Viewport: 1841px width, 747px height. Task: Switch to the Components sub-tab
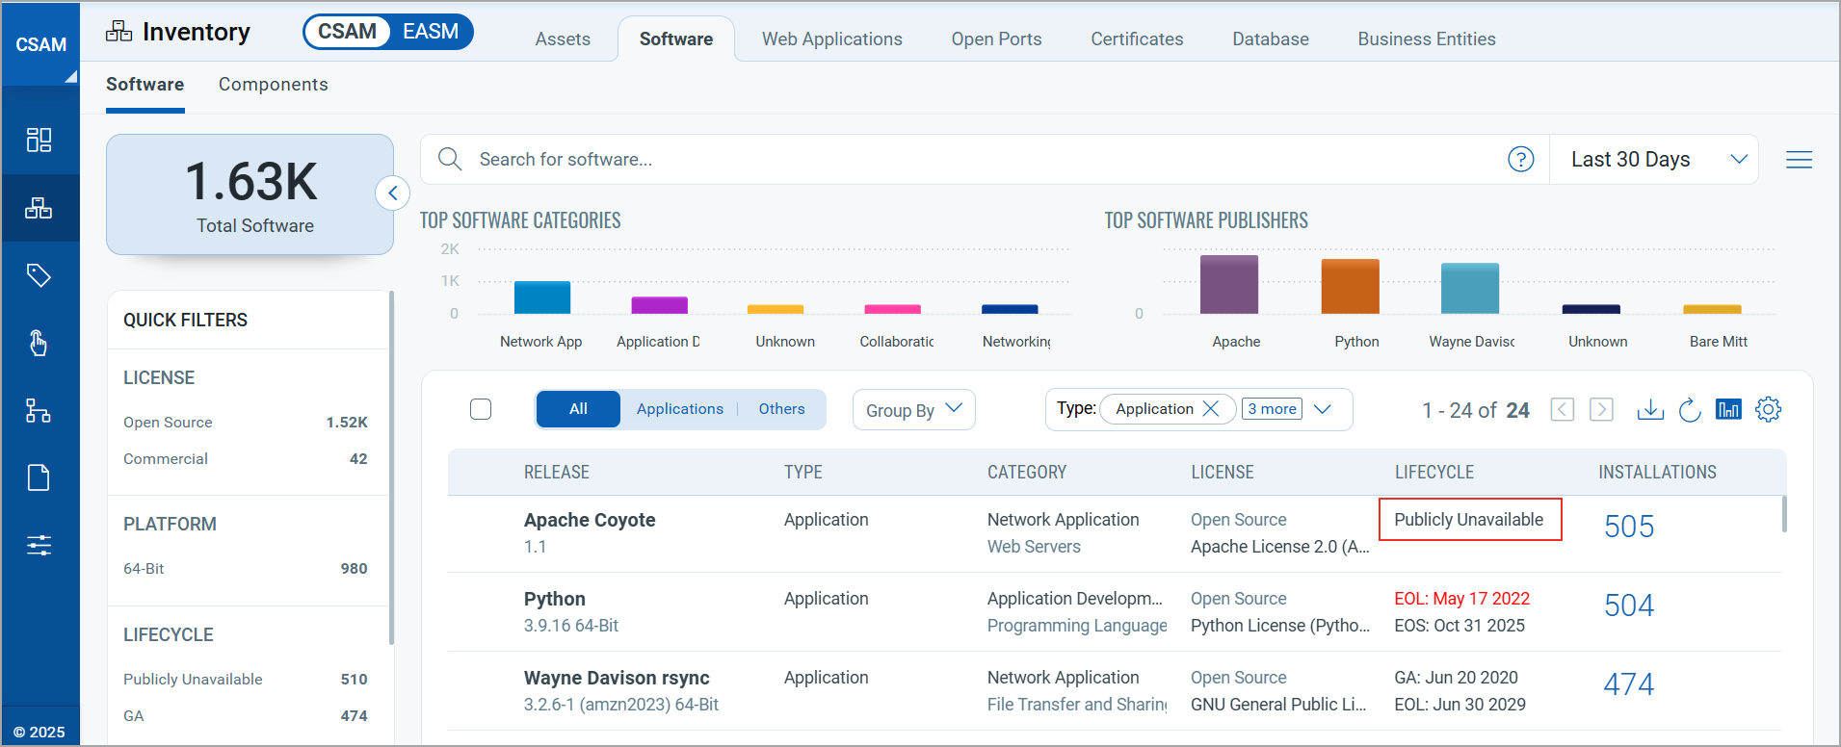pos(274,85)
